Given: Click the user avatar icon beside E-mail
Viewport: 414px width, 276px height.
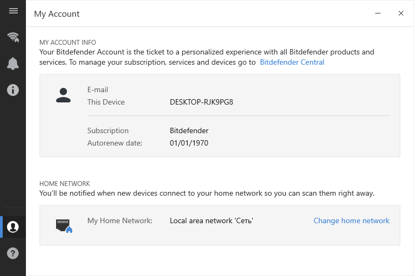Looking at the screenshot, I should tap(64, 95).
